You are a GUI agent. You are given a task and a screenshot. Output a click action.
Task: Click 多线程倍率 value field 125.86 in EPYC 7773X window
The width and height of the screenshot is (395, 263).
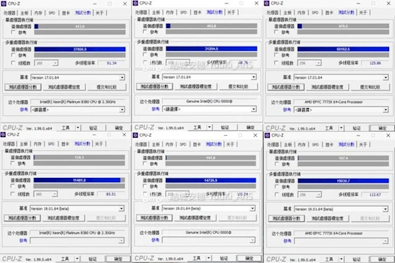pyautogui.click(x=375, y=63)
